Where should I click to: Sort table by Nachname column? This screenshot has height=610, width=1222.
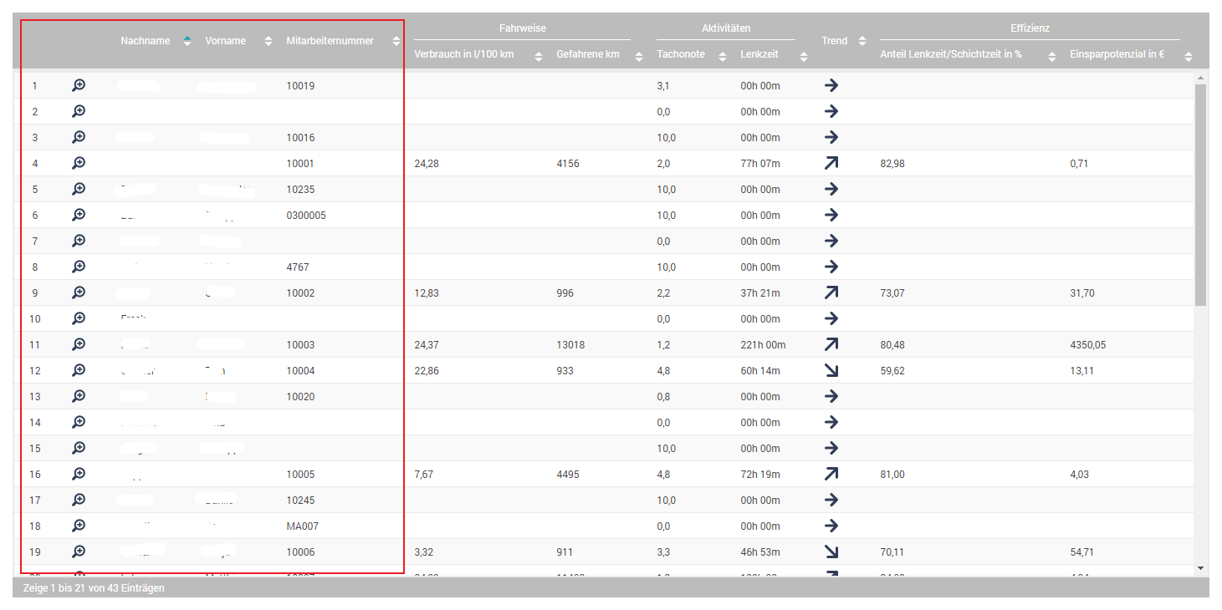[x=146, y=41]
